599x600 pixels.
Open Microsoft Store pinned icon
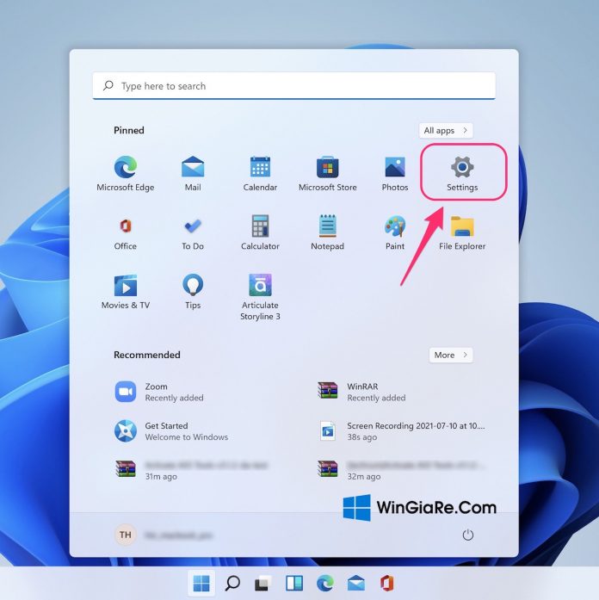[327, 168]
